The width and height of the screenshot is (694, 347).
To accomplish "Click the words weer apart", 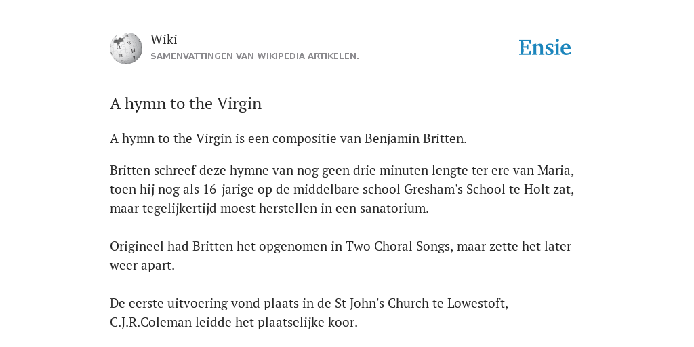I will [142, 266].
